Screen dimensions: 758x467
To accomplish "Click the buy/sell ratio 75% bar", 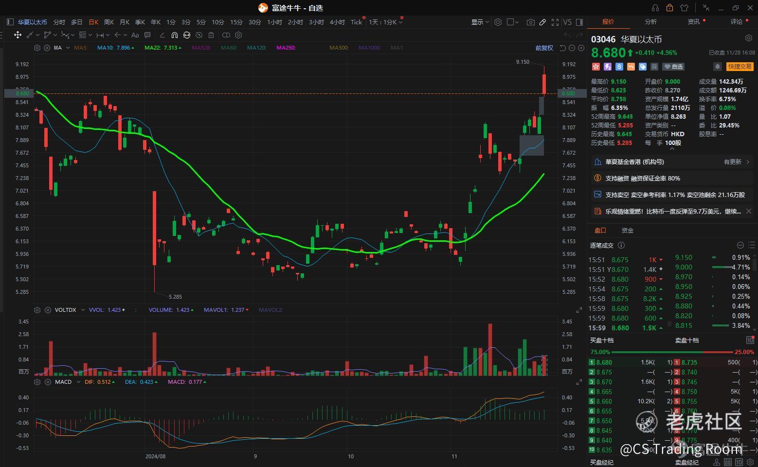I will (x=672, y=352).
